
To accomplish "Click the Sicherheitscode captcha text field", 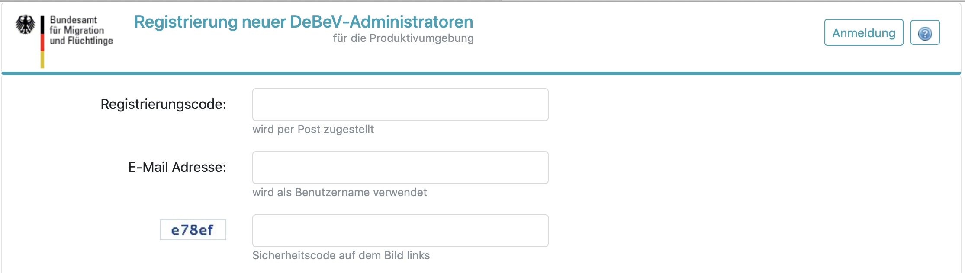I will pos(400,231).
